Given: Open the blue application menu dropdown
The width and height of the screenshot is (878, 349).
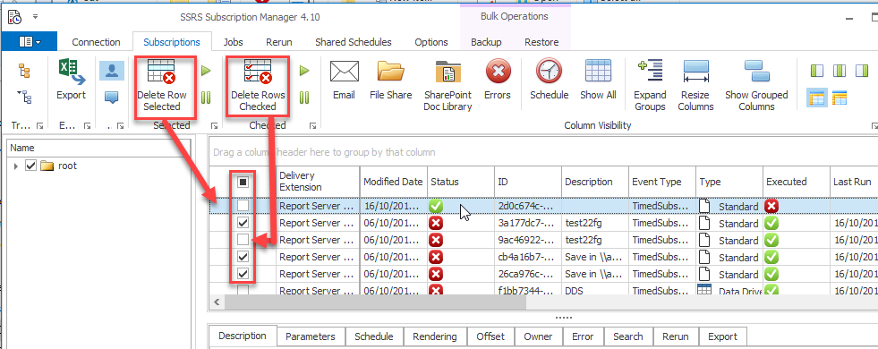Looking at the screenshot, I should click(30, 42).
